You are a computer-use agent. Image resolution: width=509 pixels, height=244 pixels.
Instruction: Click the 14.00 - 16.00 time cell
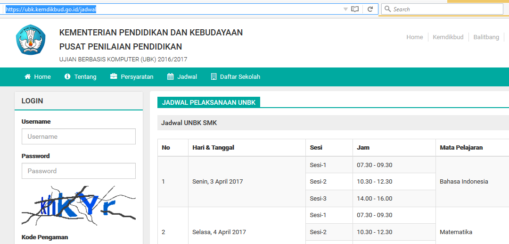394,199
